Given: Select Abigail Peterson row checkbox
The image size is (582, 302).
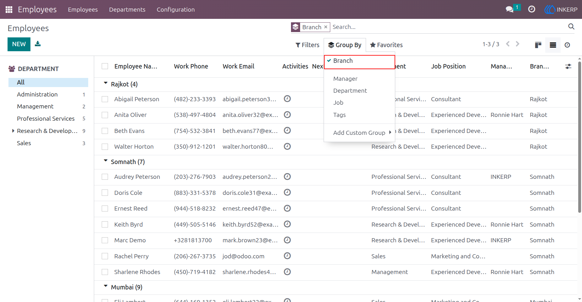Looking at the screenshot, I should tap(105, 99).
